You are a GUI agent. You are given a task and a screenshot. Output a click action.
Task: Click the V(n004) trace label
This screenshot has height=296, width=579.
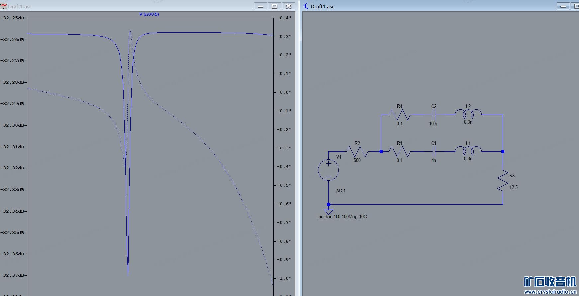(x=149, y=14)
